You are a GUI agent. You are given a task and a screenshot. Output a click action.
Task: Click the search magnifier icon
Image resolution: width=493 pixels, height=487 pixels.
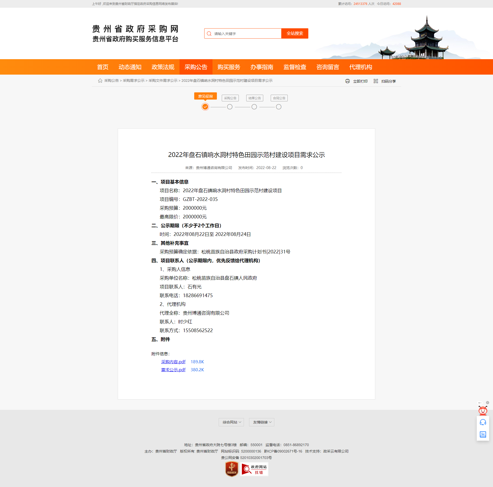[x=209, y=34]
